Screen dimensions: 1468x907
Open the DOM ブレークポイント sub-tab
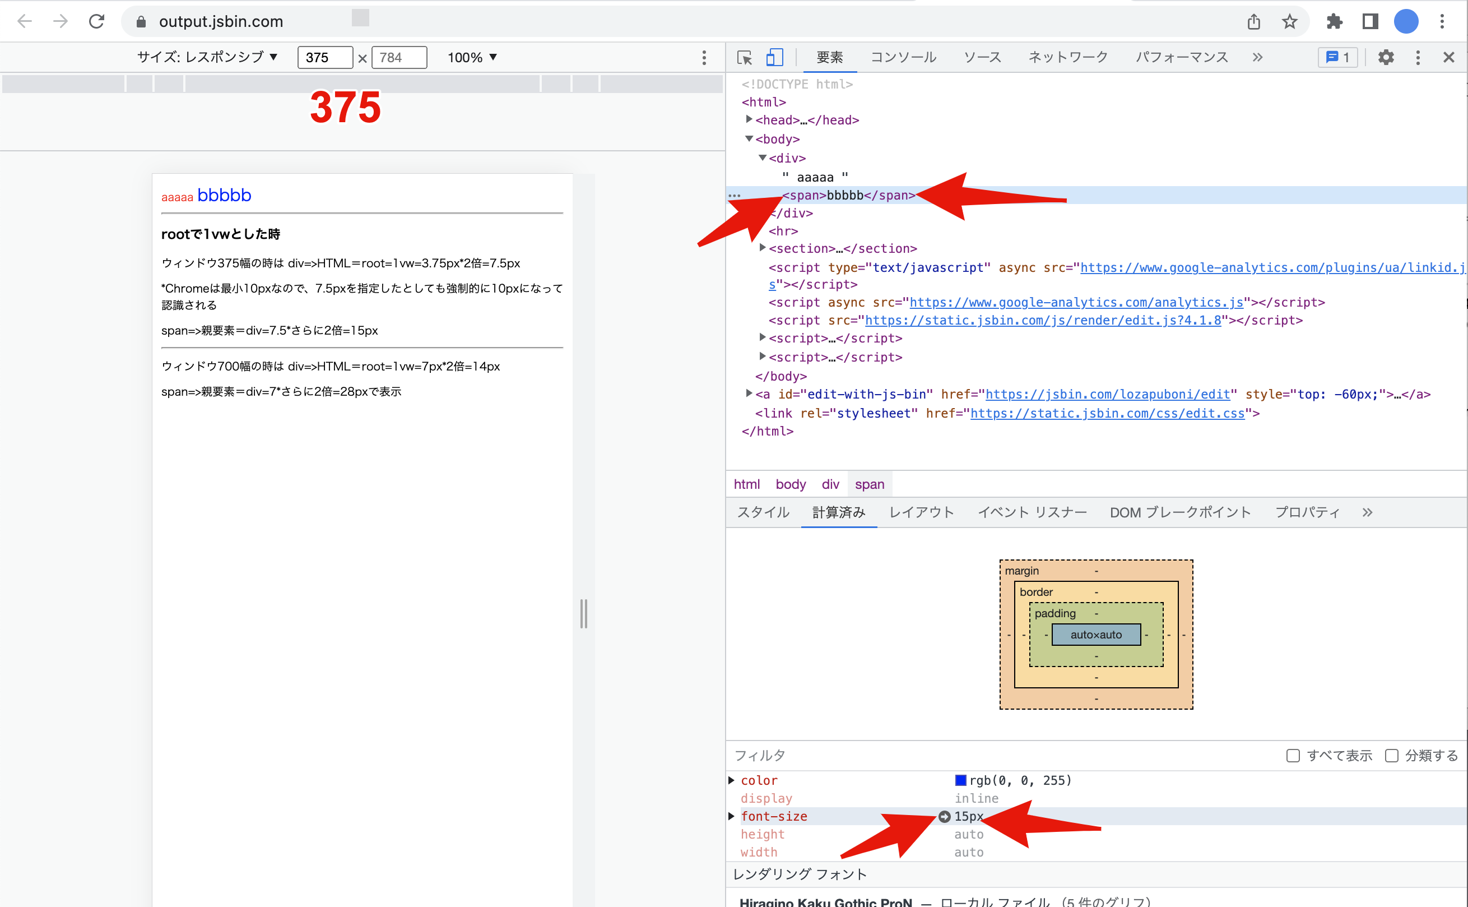pos(1180,512)
